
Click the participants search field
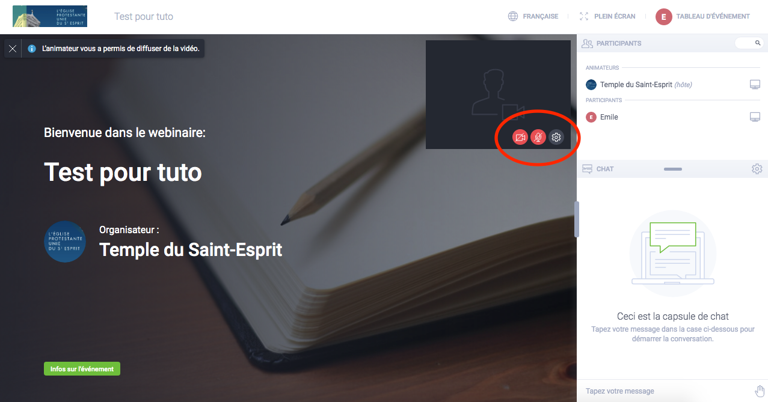(749, 43)
